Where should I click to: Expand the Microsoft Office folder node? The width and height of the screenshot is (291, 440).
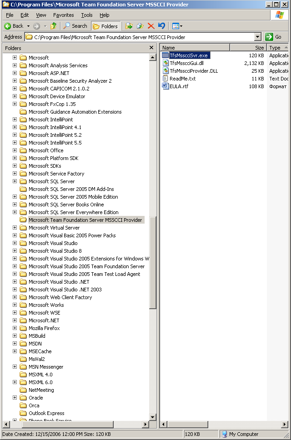coord(15,150)
